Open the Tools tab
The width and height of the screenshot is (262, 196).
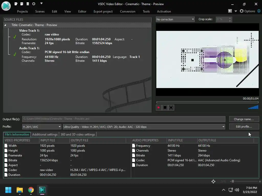click(x=146, y=11)
